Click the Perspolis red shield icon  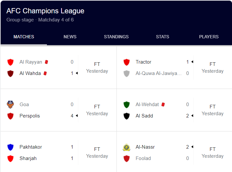(x=10, y=116)
